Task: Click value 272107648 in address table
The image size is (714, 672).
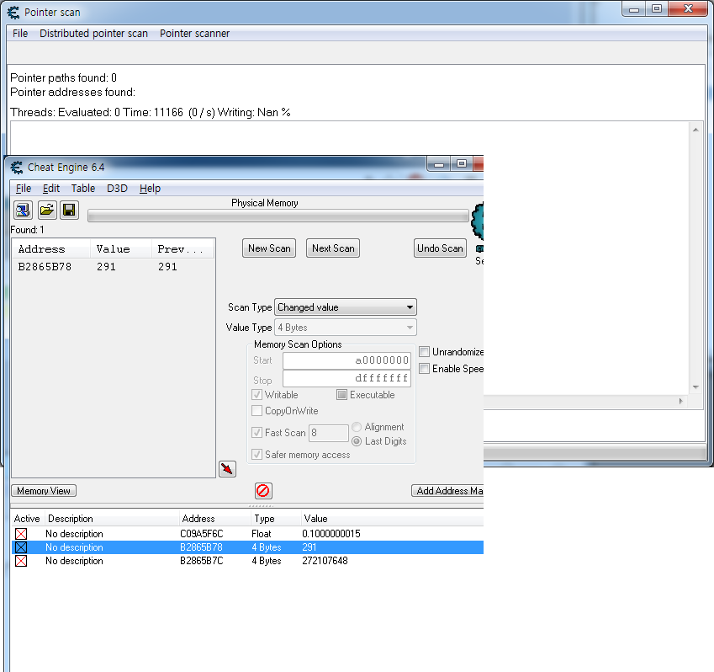Action: click(x=325, y=561)
